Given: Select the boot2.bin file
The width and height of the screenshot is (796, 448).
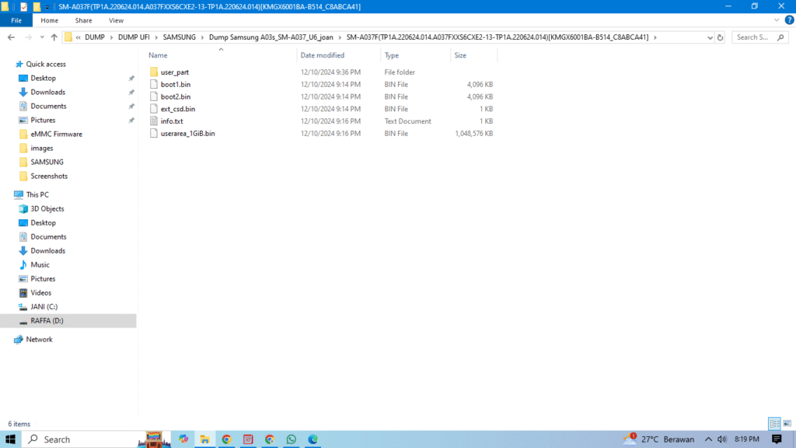Looking at the screenshot, I should 176,96.
